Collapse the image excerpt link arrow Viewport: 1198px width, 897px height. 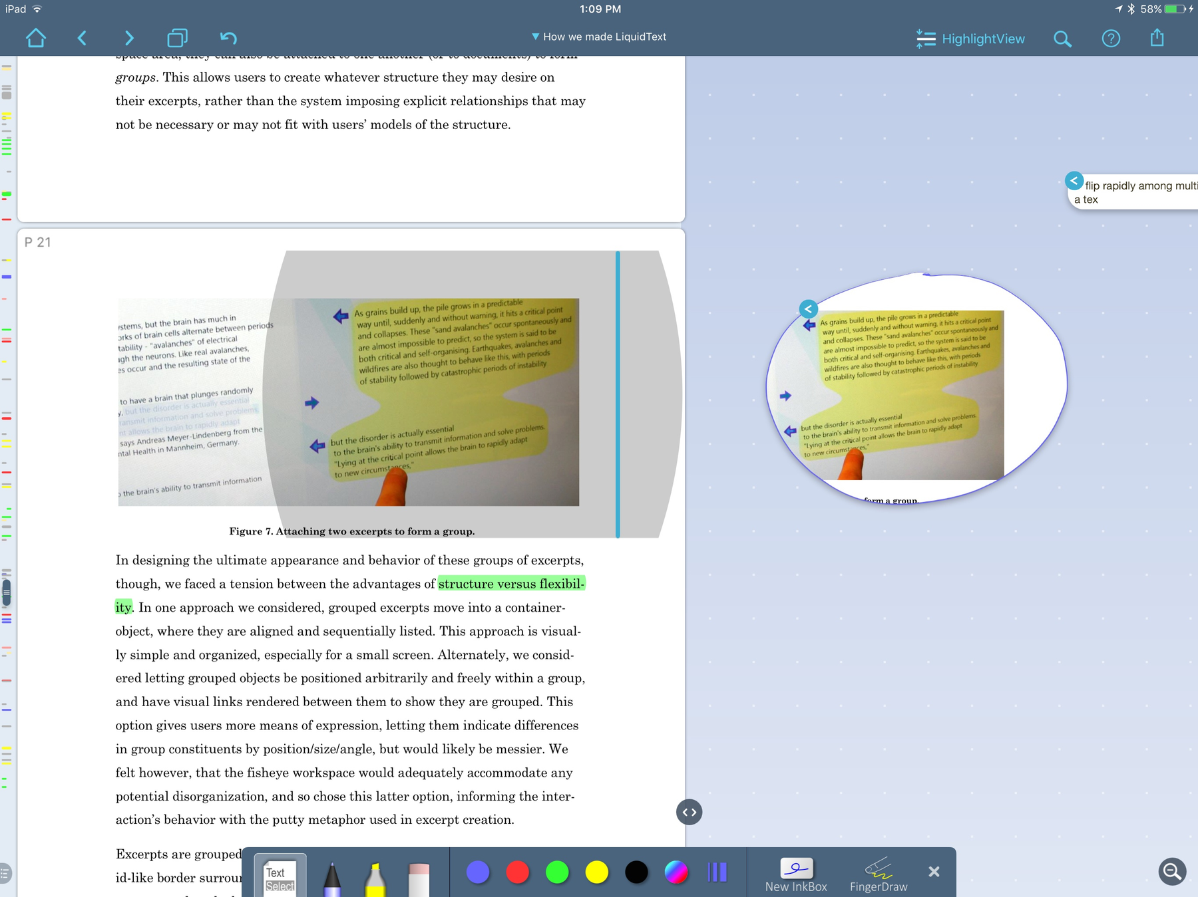click(808, 309)
